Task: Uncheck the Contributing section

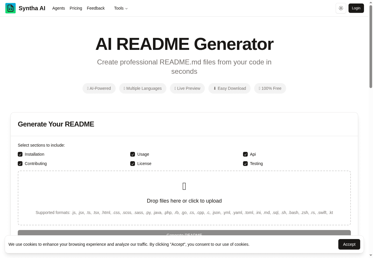Action: click(x=20, y=164)
